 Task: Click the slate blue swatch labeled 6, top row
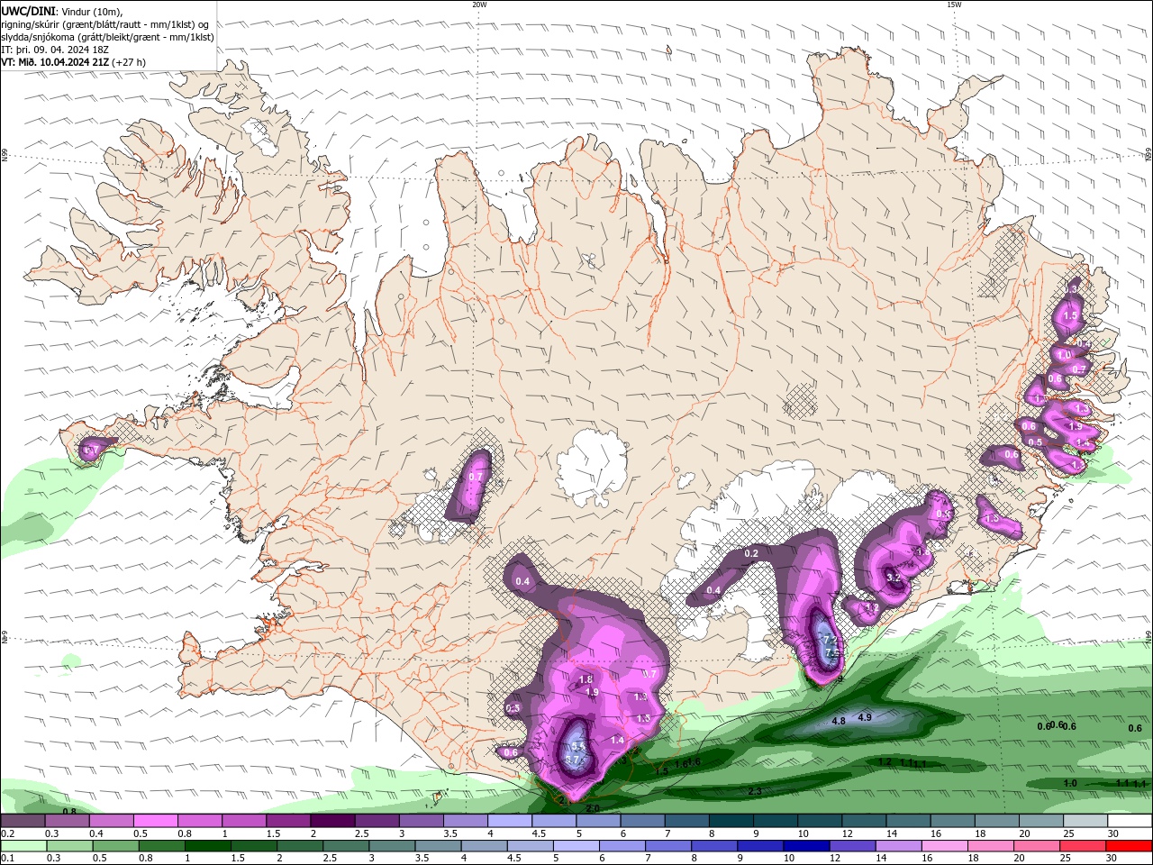click(642, 821)
